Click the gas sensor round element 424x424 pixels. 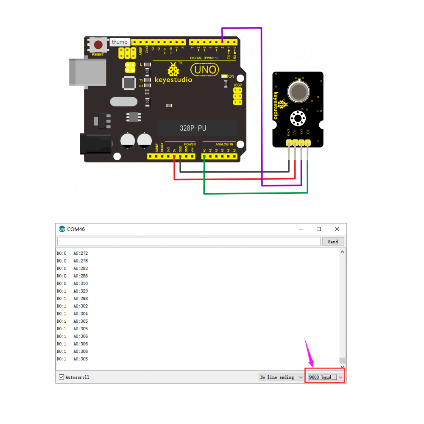pyautogui.click(x=298, y=92)
